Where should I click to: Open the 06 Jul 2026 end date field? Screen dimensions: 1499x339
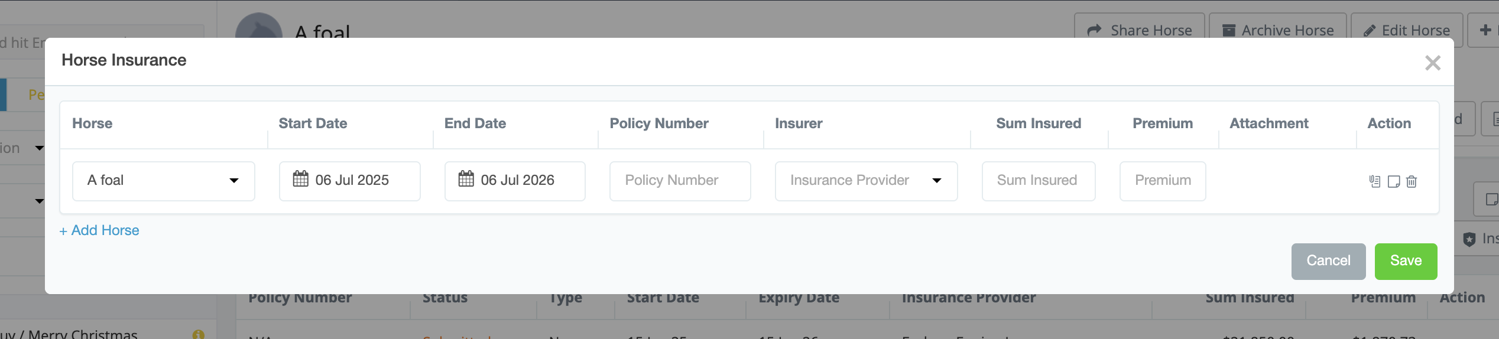click(517, 181)
